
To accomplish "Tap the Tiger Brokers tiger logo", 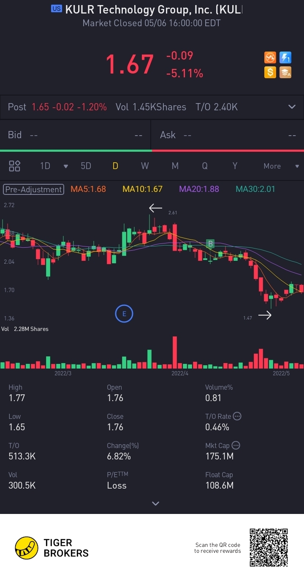I will point(27,548).
